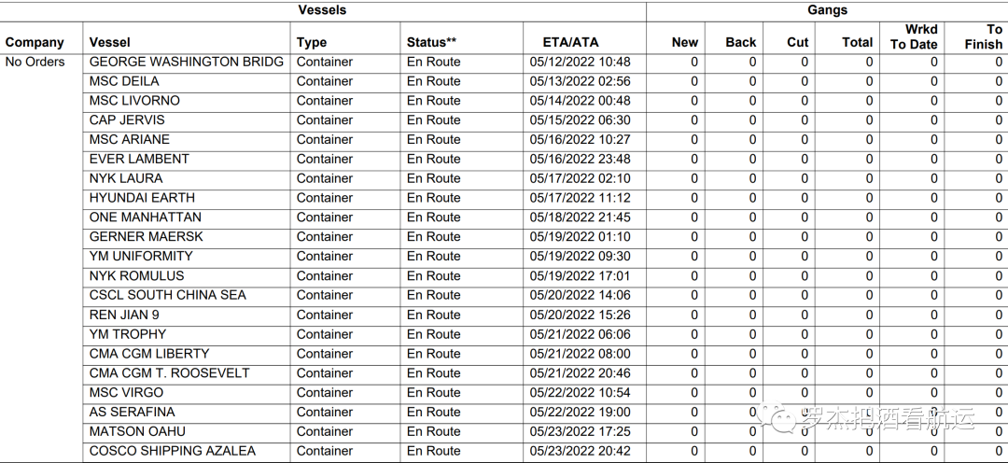Select the GEORGE WASHINGTON BRIDG vessel cell
Screen dimensions: 1008x463
(186, 62)
